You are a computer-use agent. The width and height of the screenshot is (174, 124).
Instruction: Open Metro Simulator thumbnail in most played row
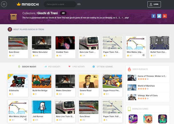point(42,43)
